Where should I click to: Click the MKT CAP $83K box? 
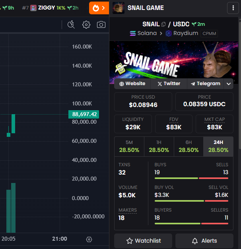point(214,124)
